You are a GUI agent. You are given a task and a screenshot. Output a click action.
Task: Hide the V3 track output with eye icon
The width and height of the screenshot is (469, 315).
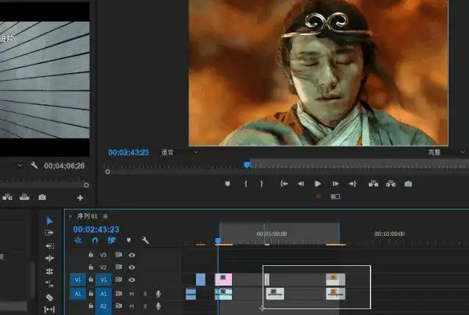[x=132, y=255]
